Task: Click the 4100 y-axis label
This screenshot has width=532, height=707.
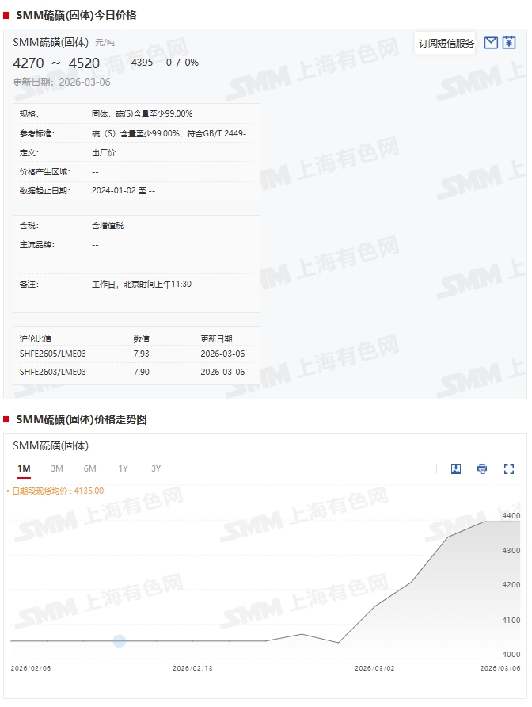Action: coord(511,621)
